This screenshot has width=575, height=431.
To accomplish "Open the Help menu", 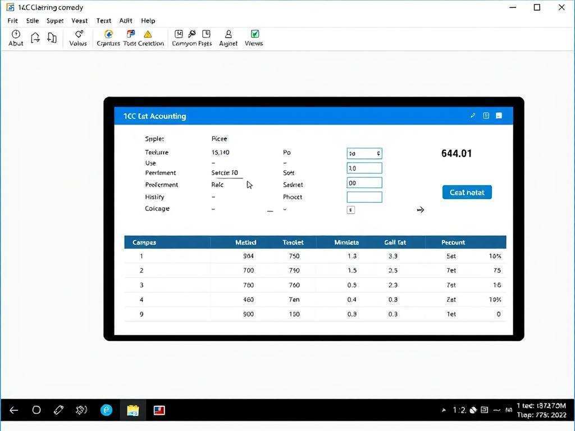I will click(x=148, y=21).
